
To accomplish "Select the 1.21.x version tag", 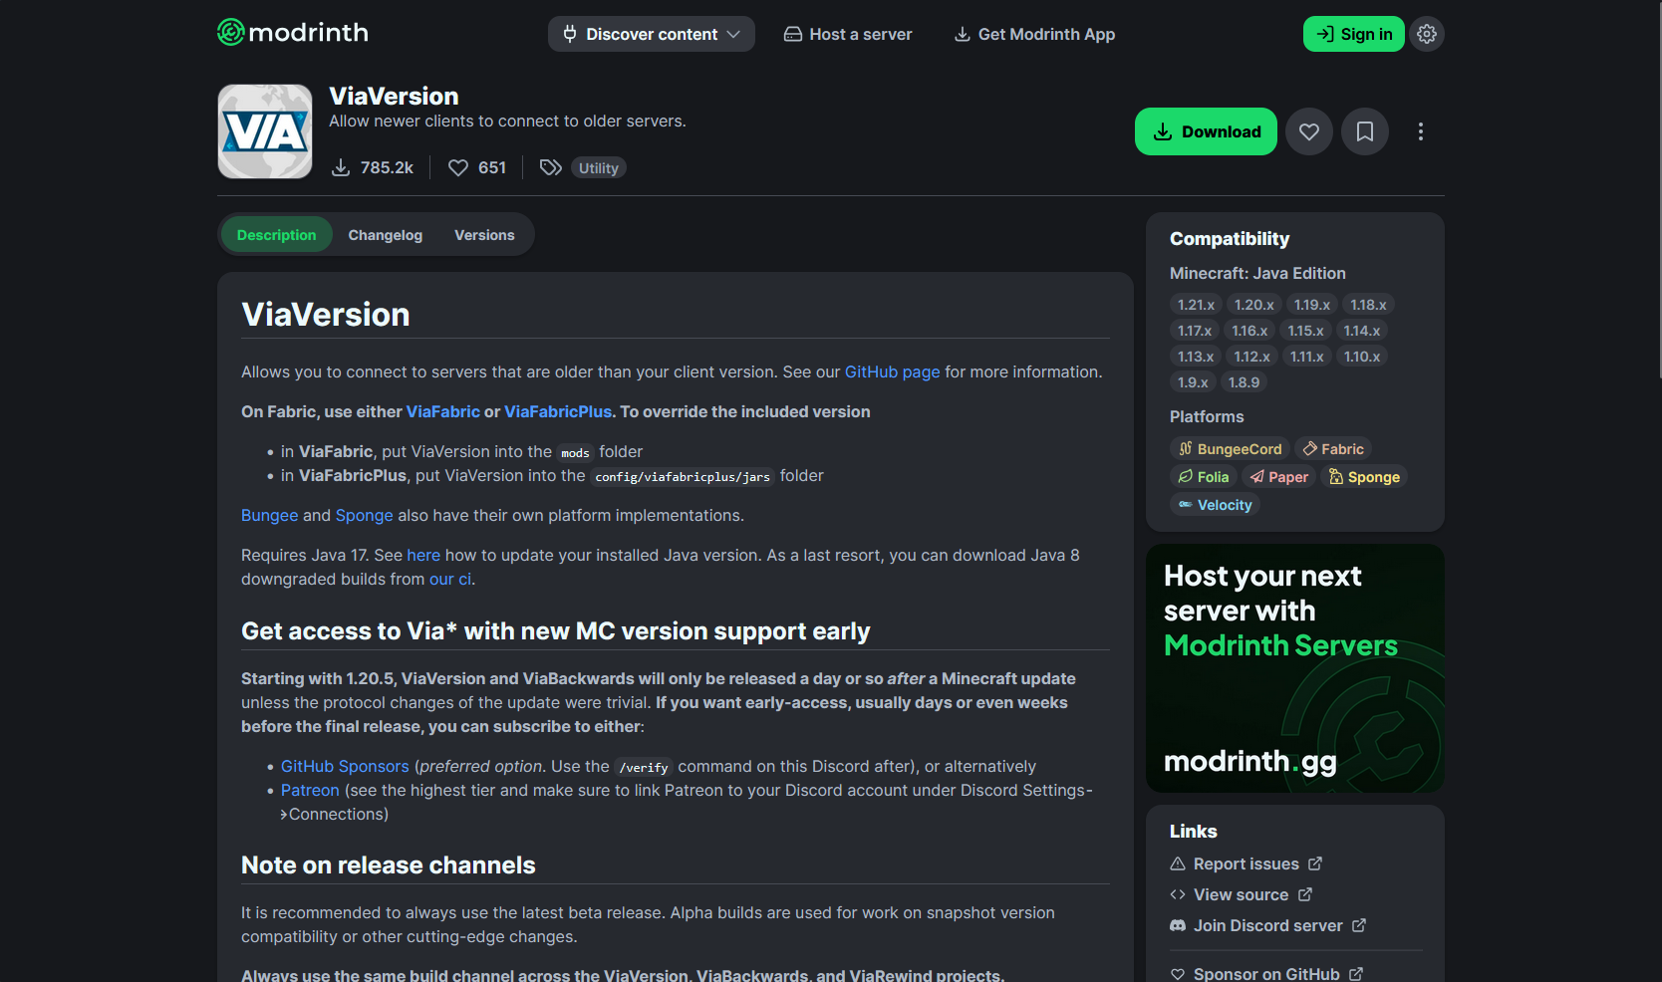I will coord(1196,305).
